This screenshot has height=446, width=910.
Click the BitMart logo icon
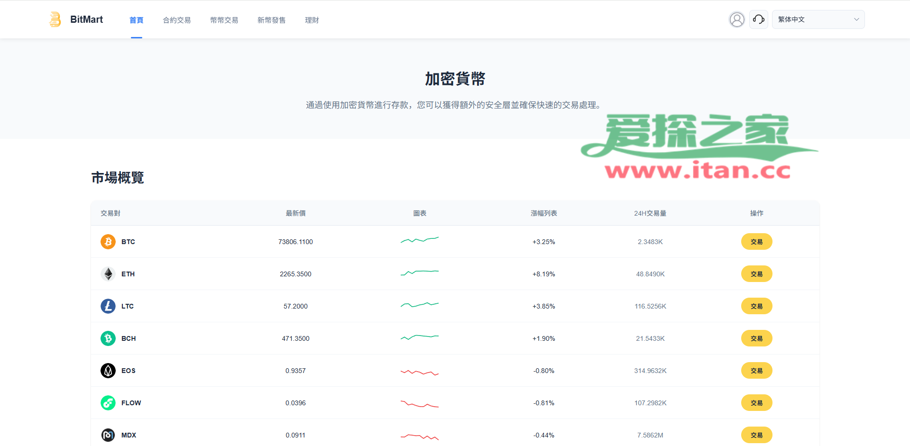(x=55, y=19)
